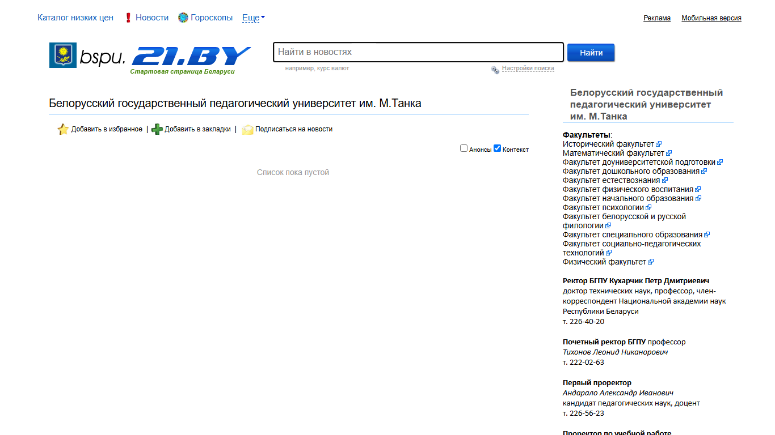Click the Почетный ректор БГПУ label
The height and width of the screenshot is (435, 775).
pos(604,342)
